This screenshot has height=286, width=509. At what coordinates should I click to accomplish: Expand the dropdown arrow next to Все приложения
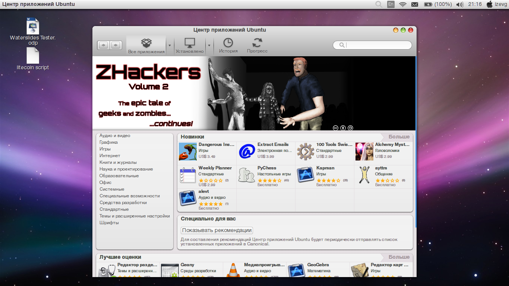coord(170,45)
